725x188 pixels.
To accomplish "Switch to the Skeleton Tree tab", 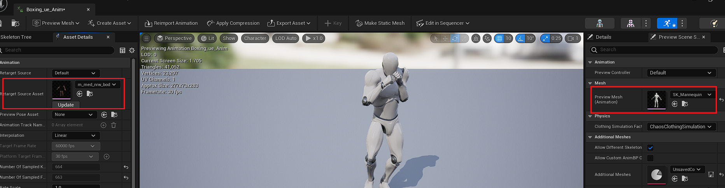I will pos(16,37).
